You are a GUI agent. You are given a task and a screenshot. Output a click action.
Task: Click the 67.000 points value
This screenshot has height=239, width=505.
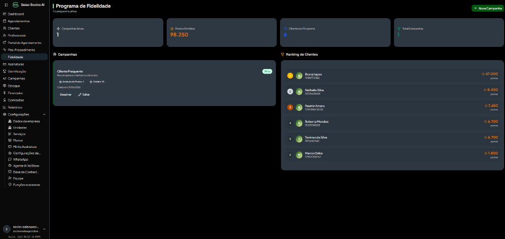[492, 74]
